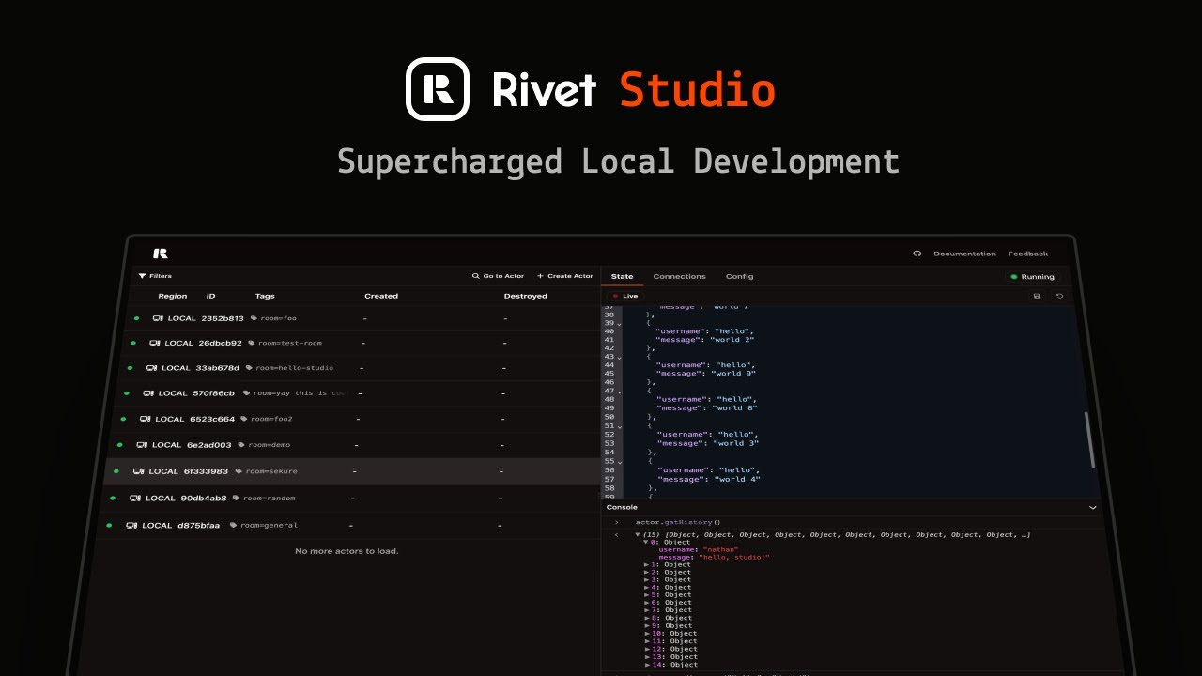
Task: Open the Config tab
Action: [x=739, y=277]
